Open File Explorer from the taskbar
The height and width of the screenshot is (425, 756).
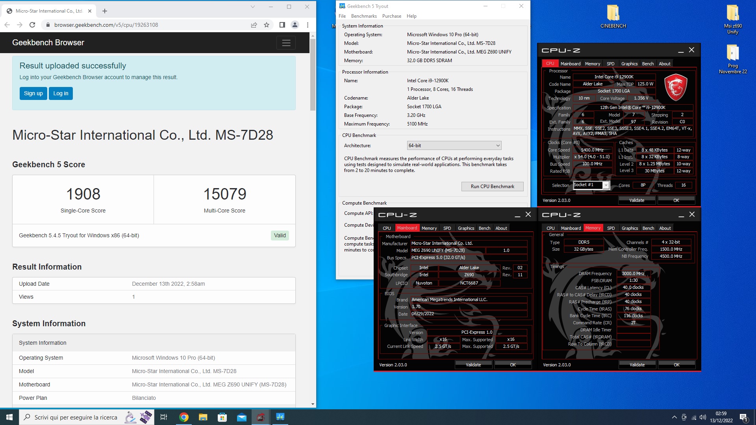pos(203,417)
